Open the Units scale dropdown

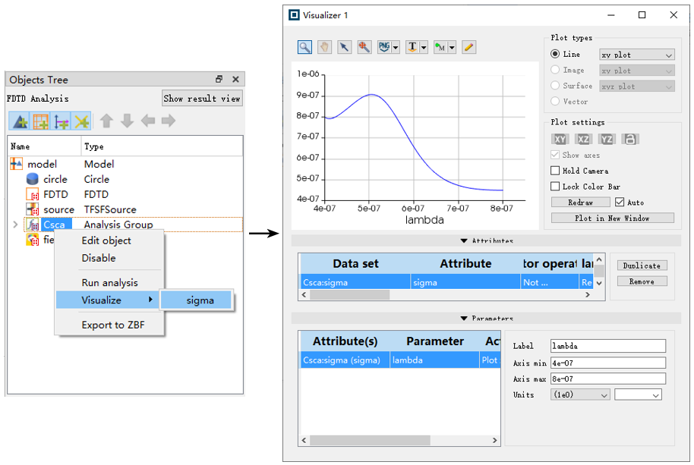click(581, 394)
